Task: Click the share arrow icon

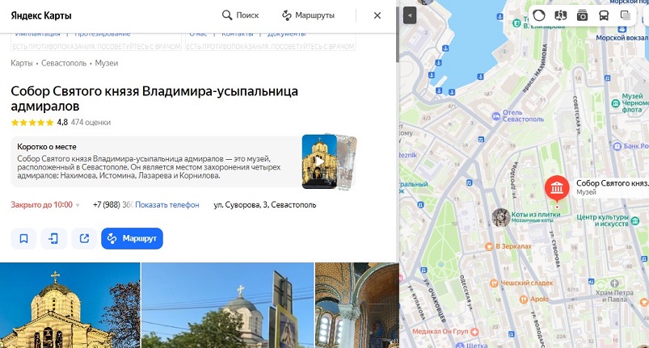Action: click(x=84, y=238)
